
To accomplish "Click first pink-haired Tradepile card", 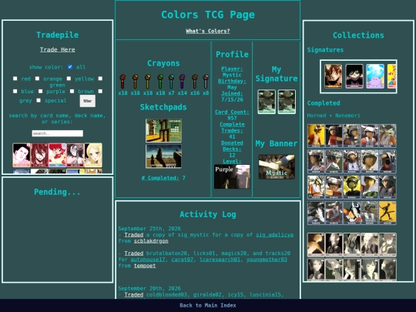I will 22,155.
